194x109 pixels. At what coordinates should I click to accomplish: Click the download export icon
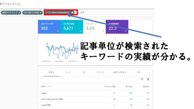[x=148, y=79]
